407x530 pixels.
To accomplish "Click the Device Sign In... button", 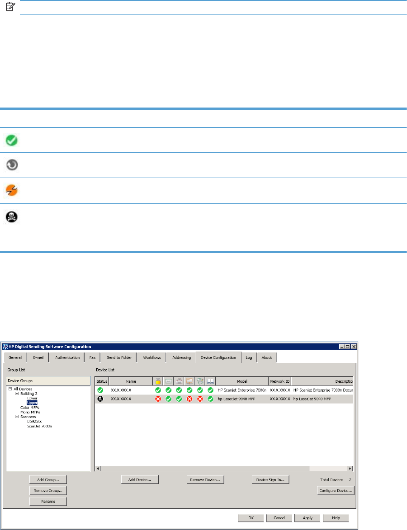I will [270, 480].
